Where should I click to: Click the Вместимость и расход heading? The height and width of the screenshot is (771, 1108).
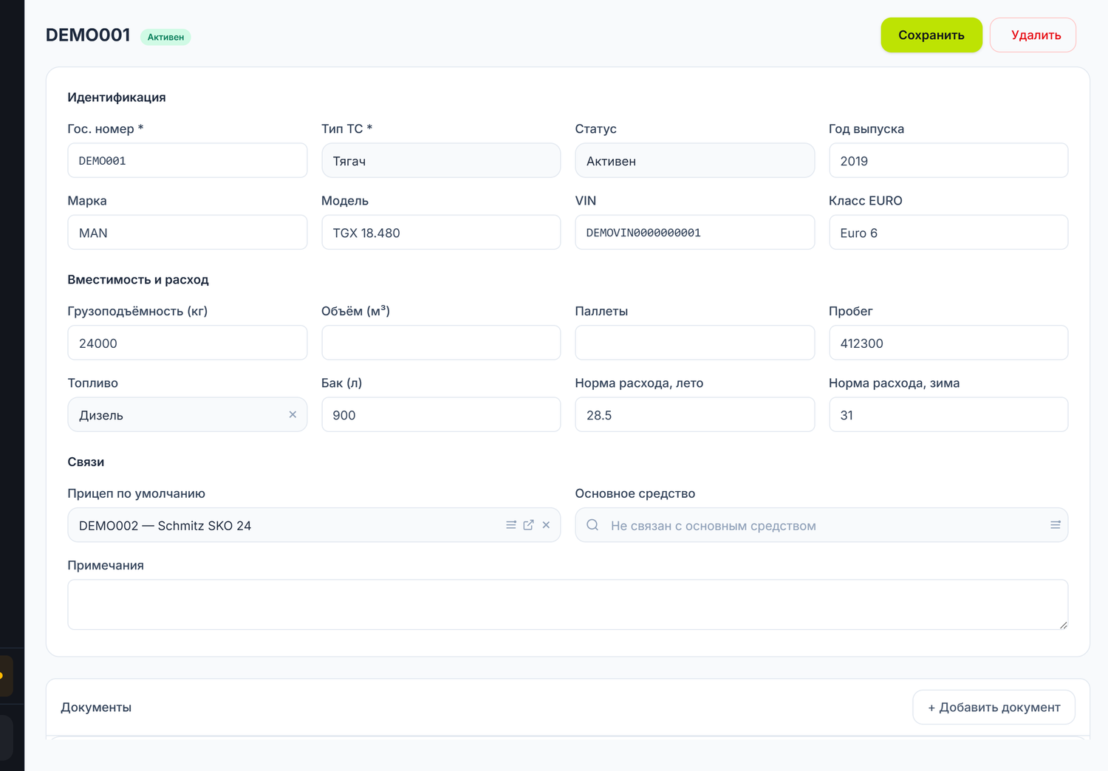[x=138, y=280]
